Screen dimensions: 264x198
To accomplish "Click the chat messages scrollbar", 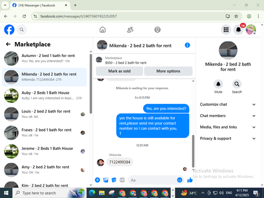I will [193, 151].
